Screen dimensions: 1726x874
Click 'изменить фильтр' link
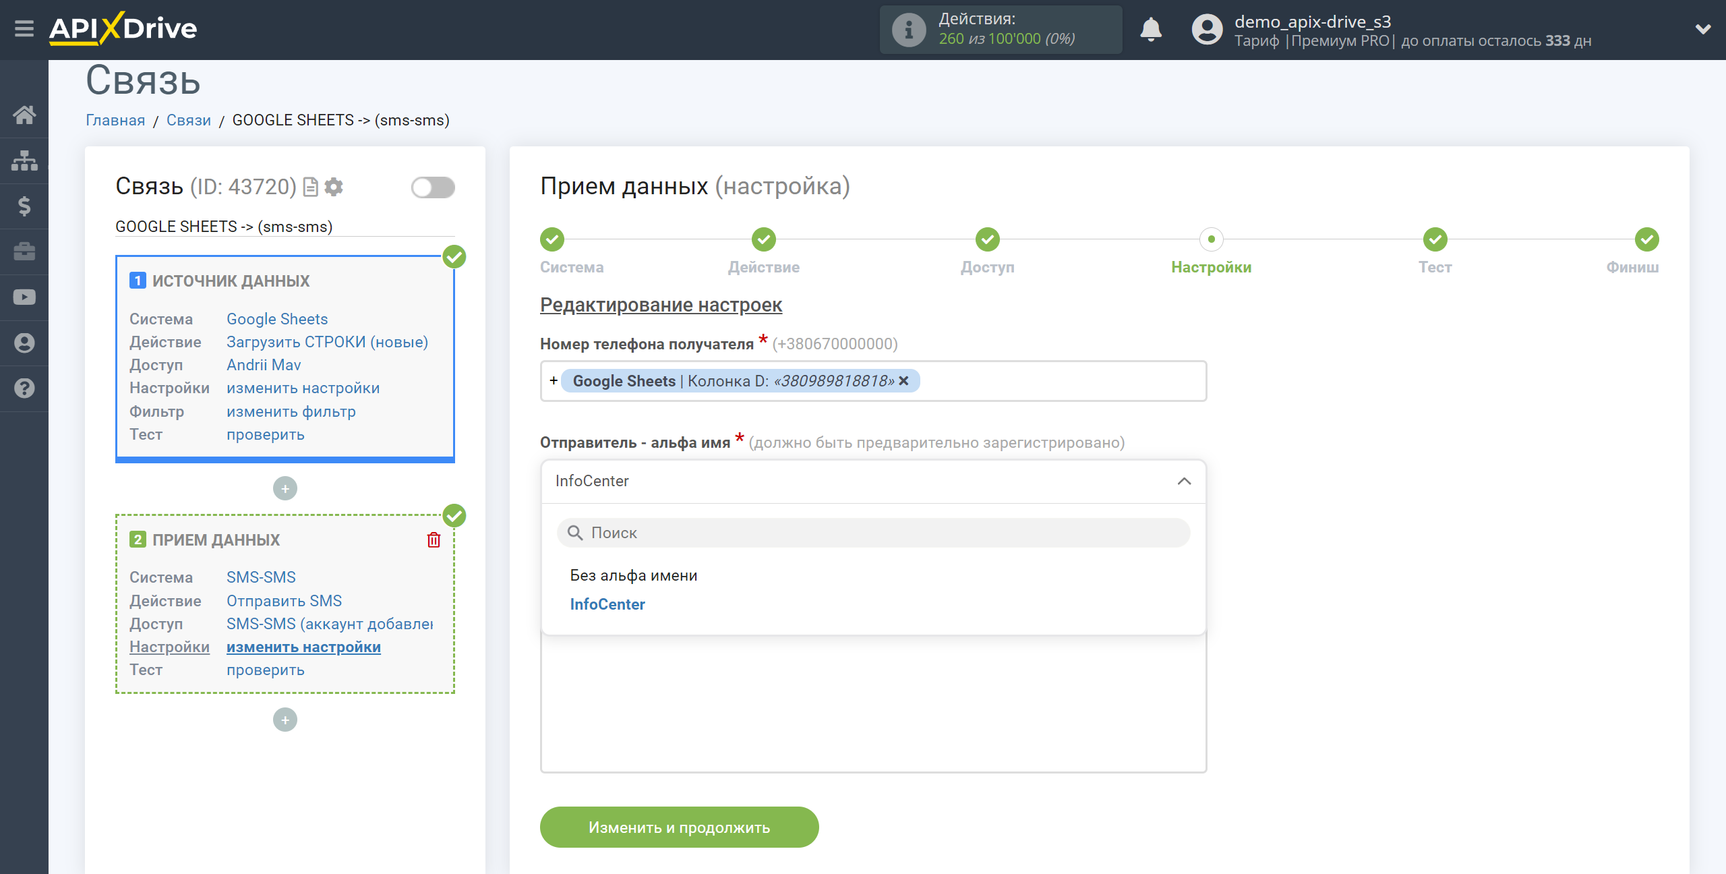tap(291, 411)
